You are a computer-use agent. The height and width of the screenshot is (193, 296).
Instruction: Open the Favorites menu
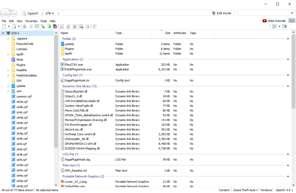31,21
